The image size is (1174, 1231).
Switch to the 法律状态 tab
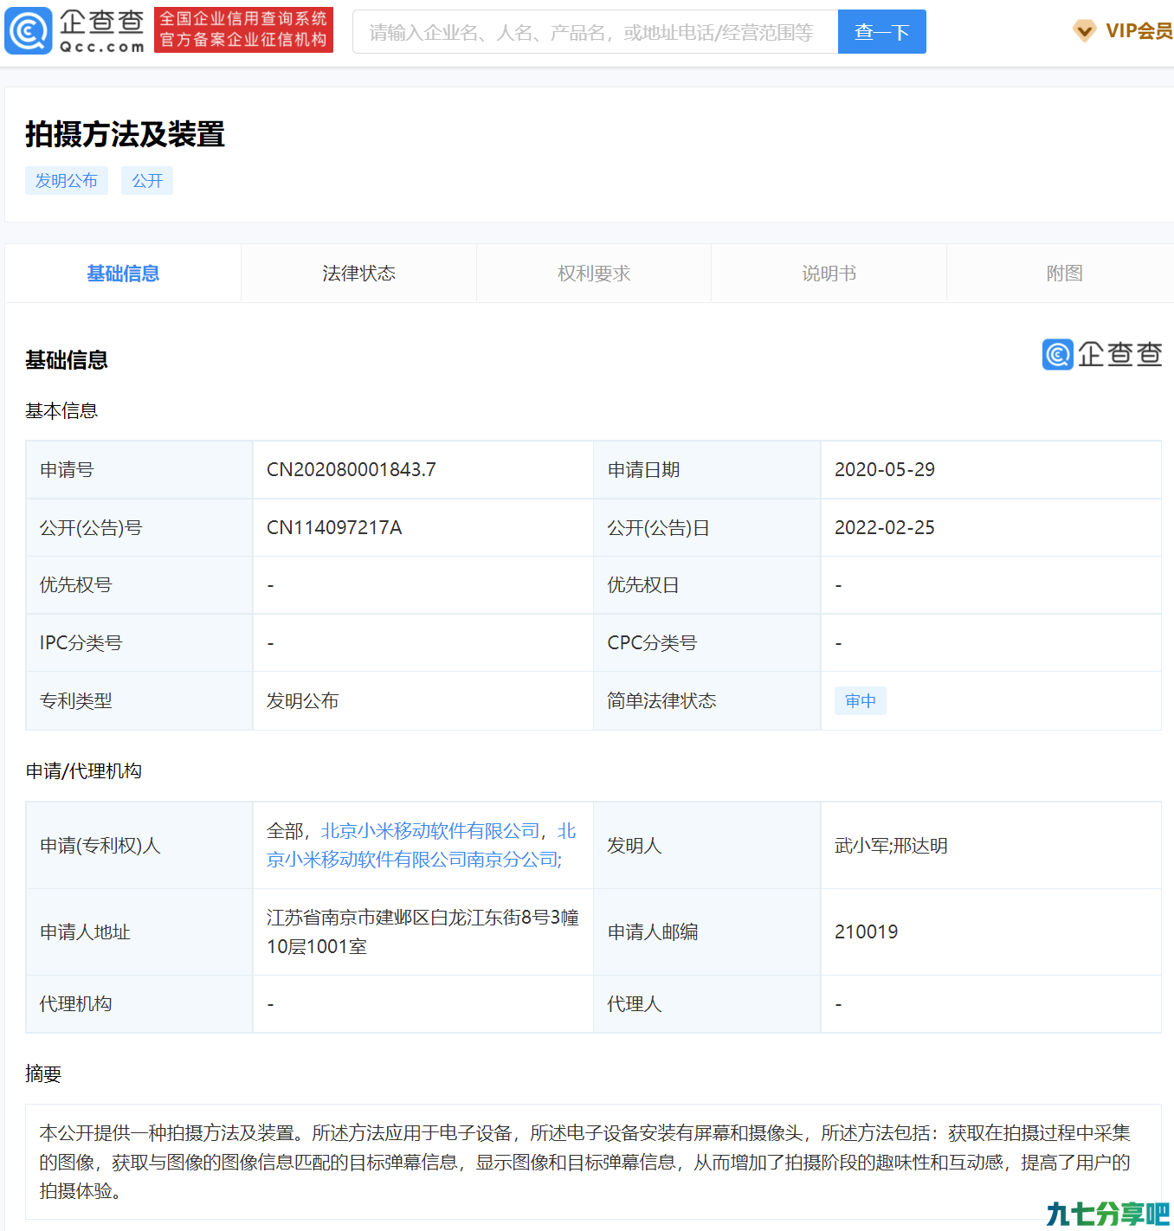tap(358, 274)
